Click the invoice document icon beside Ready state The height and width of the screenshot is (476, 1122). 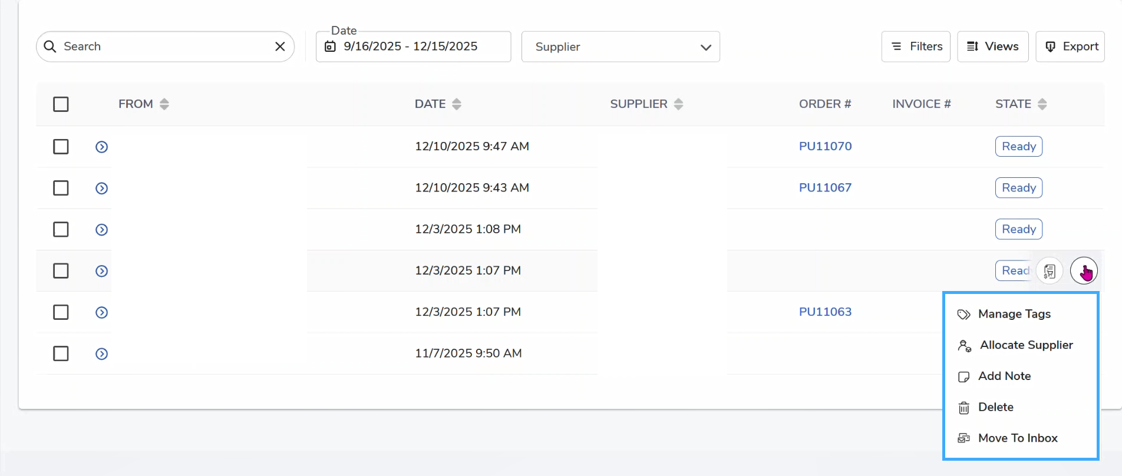1050,271
